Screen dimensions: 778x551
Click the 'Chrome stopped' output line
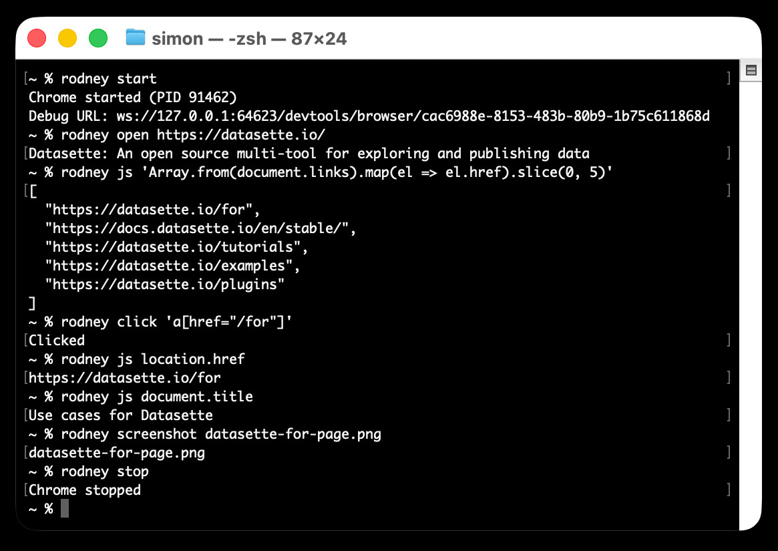point(83,490)
